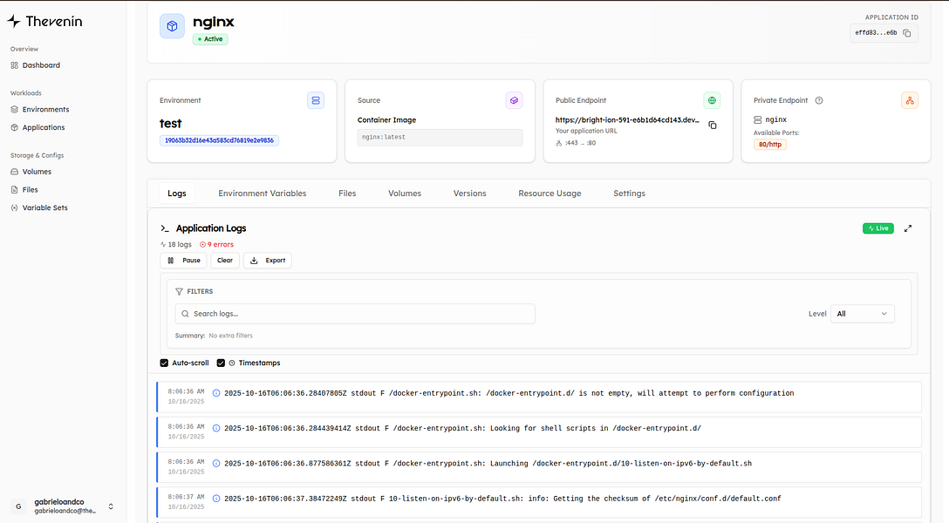
Task: Click the 9 errors counter
Action: (216, 245)
